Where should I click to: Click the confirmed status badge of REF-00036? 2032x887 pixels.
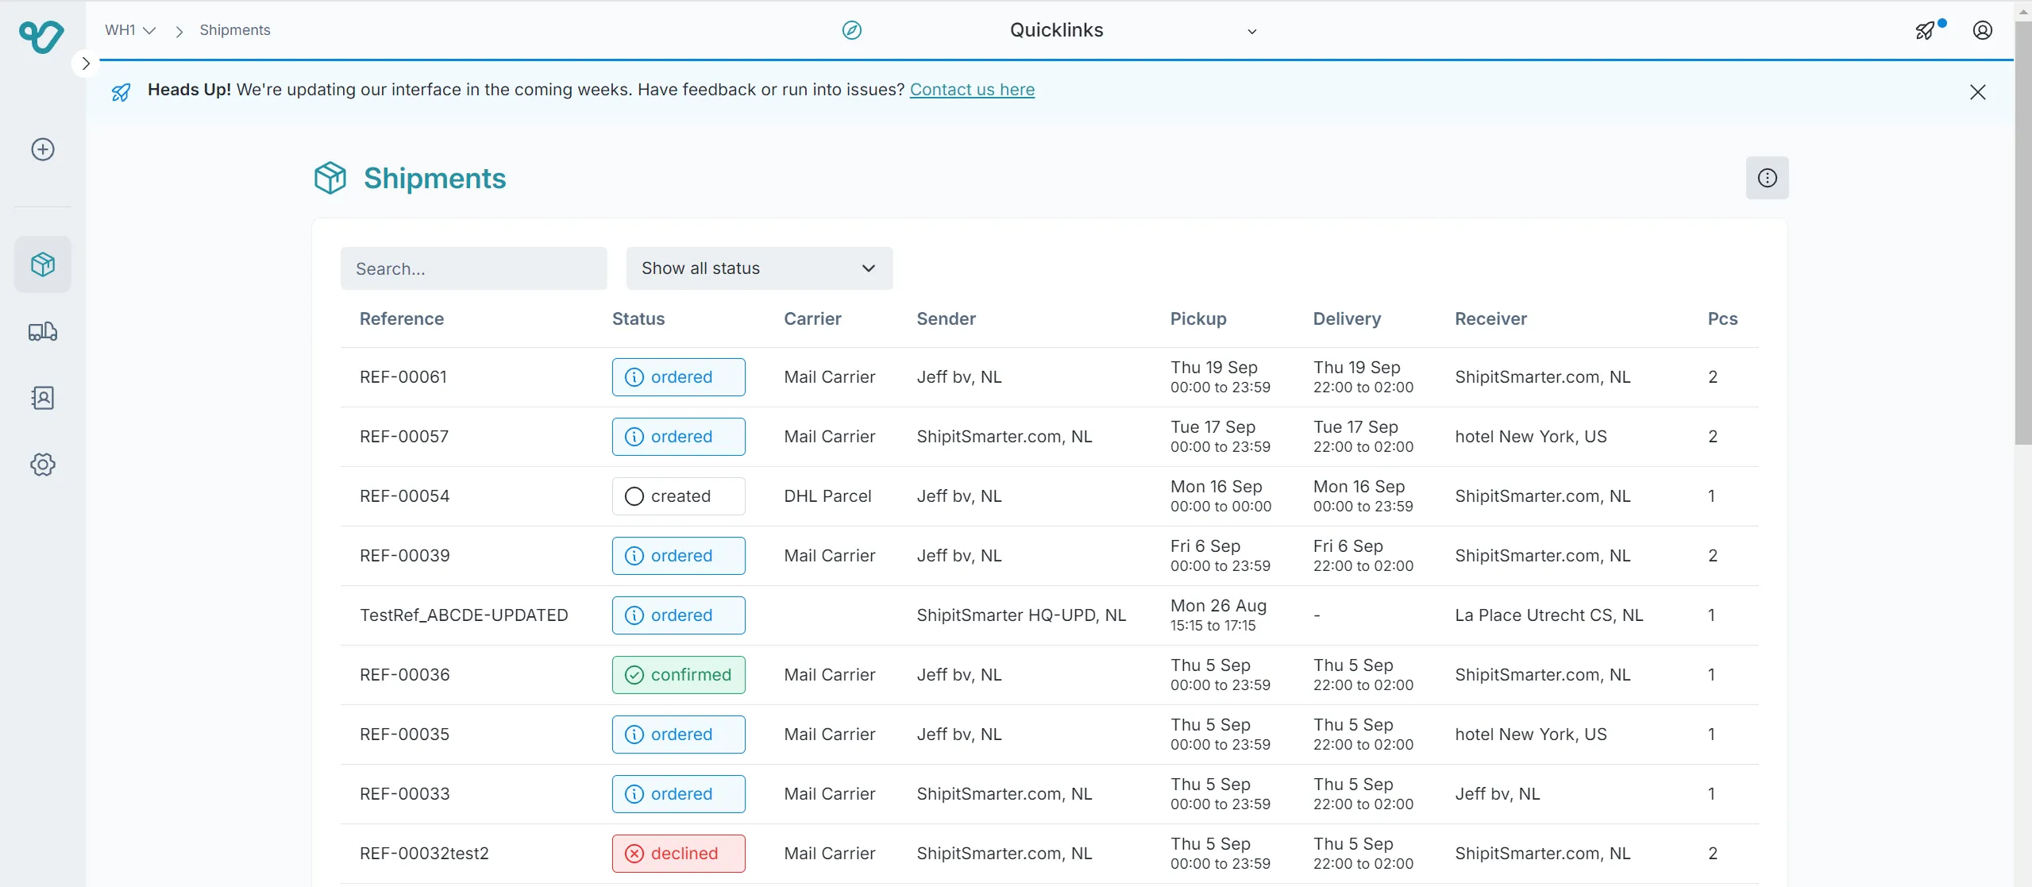679,675
